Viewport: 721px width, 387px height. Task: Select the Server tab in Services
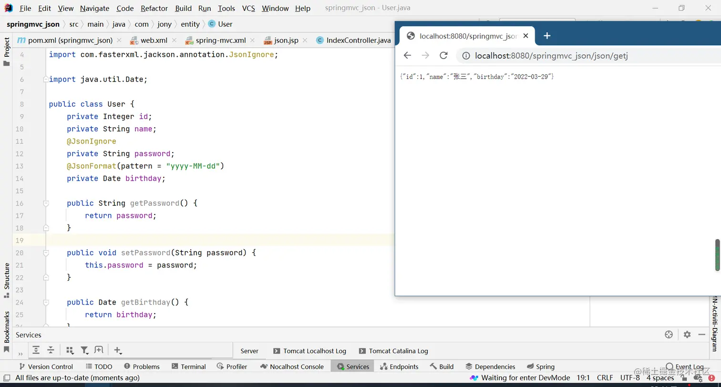point(249,351)
